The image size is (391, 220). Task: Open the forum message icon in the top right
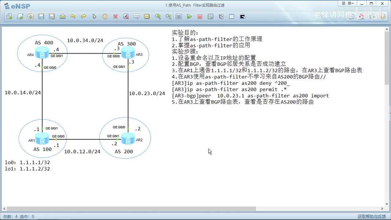(351, 16)
